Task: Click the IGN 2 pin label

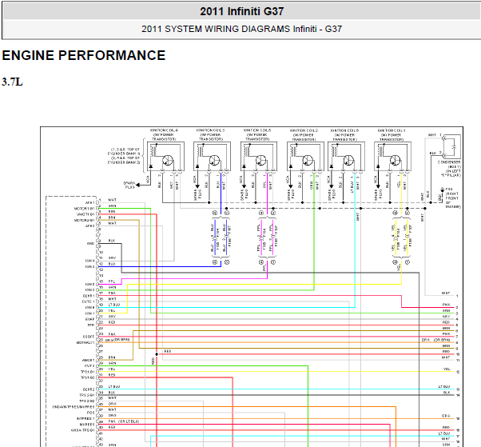Action: click(89, 289)
